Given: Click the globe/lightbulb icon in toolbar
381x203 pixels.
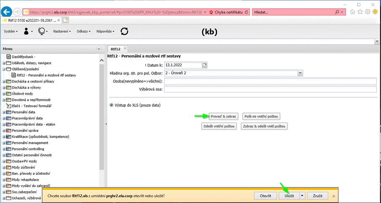Looking at the screenshot, I should click(42, 31).
